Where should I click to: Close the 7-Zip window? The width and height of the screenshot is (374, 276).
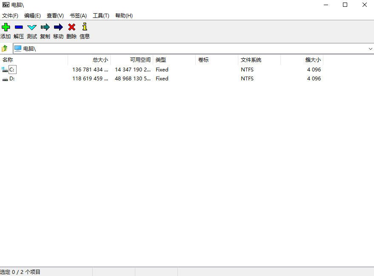pos(365,5)
